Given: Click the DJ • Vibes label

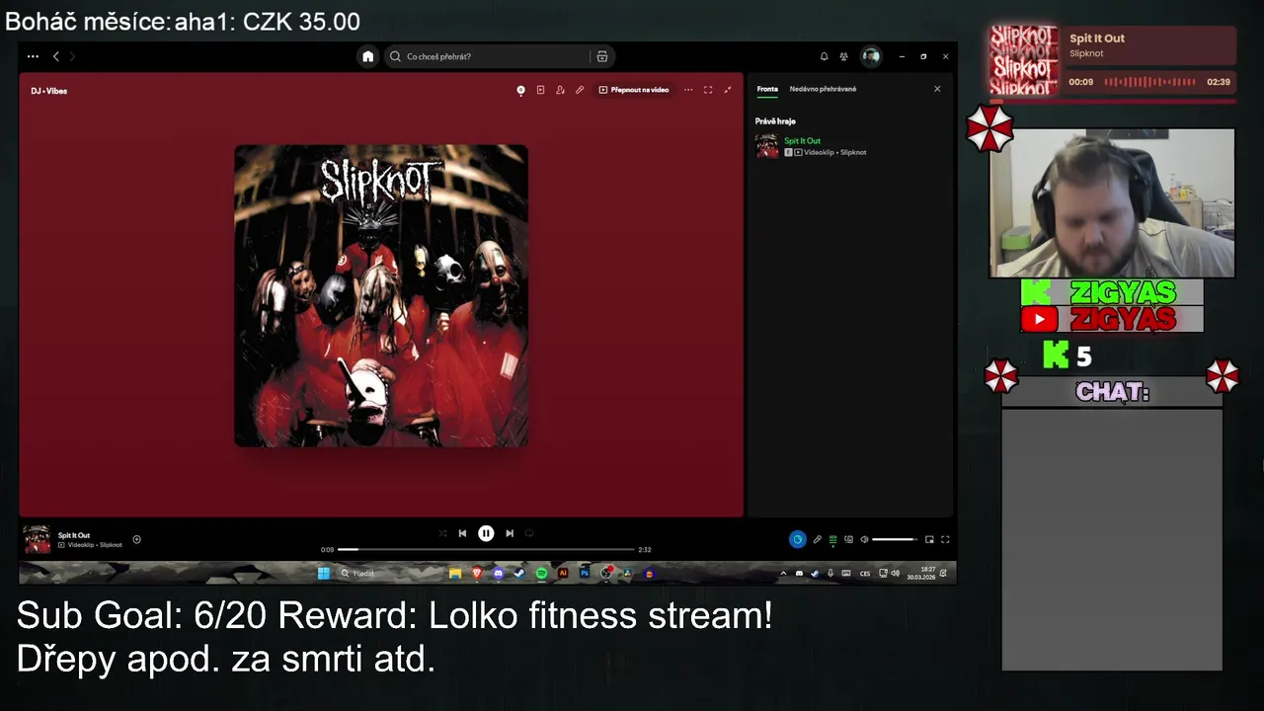Looking at the screenshot, I should 48,91.
